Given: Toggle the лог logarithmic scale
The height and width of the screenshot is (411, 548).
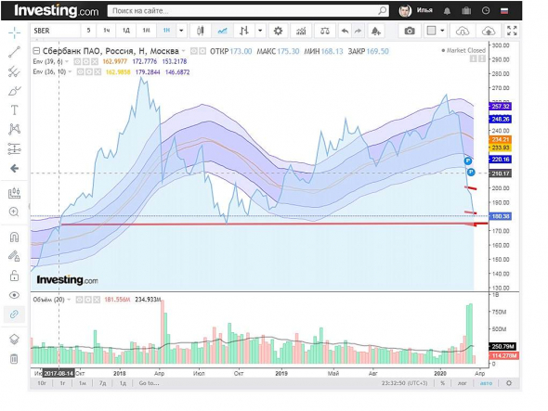Looking at the screenshot, I should (x=462, y=383).
